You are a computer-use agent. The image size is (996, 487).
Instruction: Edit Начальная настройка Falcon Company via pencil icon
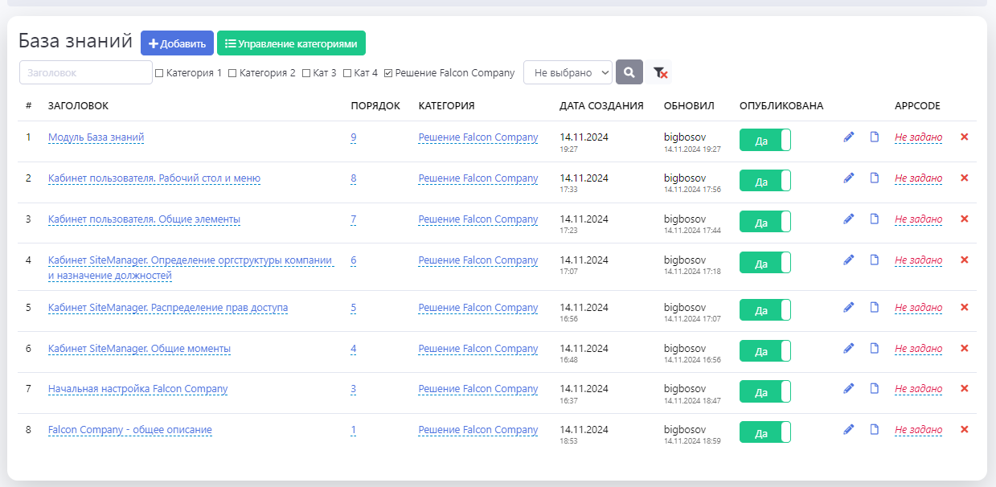point(848,388)
